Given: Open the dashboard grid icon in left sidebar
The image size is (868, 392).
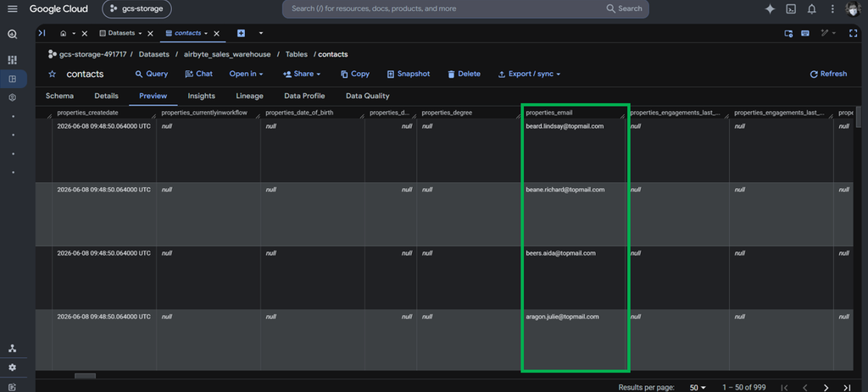Looking at the screenshot, I should point(12,60).
